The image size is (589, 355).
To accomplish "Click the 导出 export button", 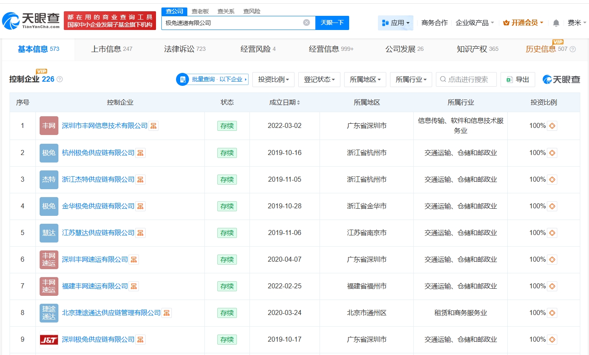I will coord(518,79).
